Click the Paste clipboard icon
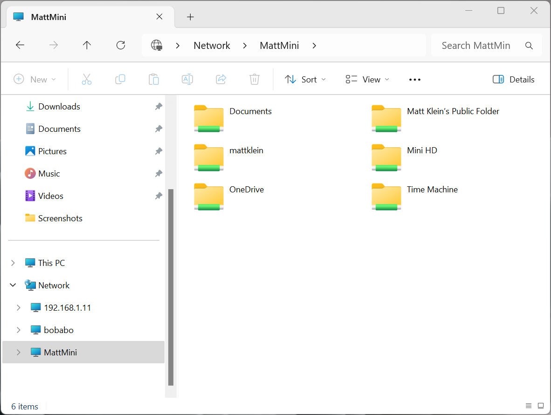Viewport: 551px width, 415px height. 154,79
